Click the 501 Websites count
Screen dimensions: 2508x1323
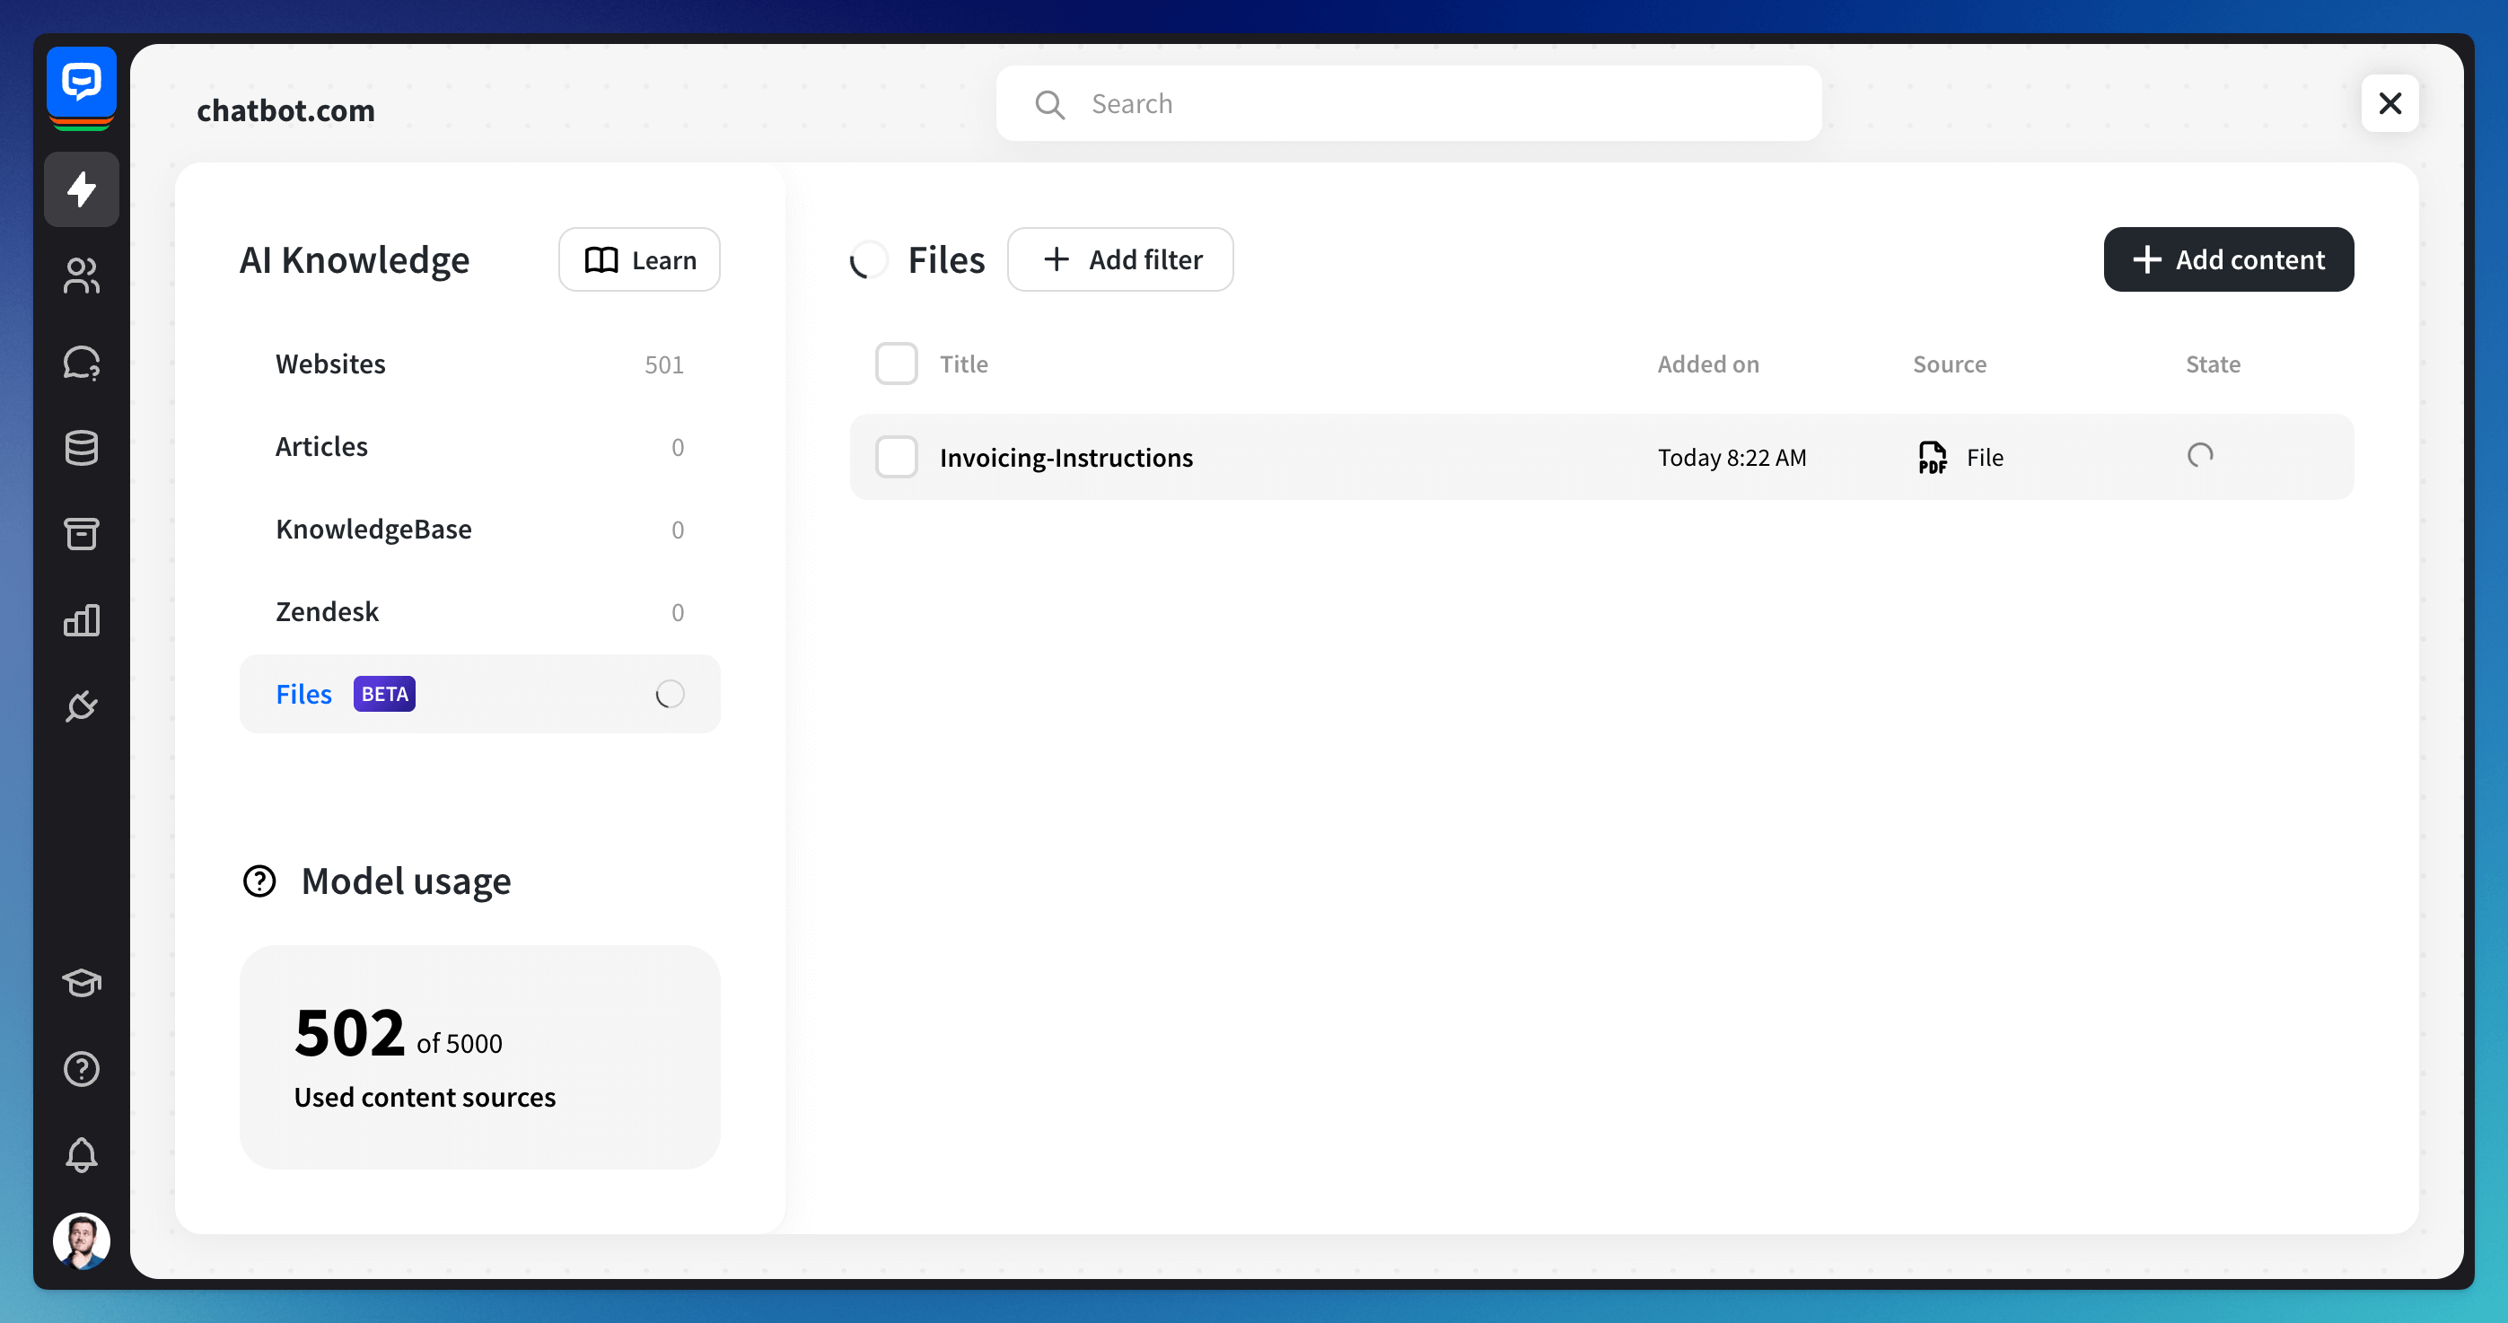(664, 365)
